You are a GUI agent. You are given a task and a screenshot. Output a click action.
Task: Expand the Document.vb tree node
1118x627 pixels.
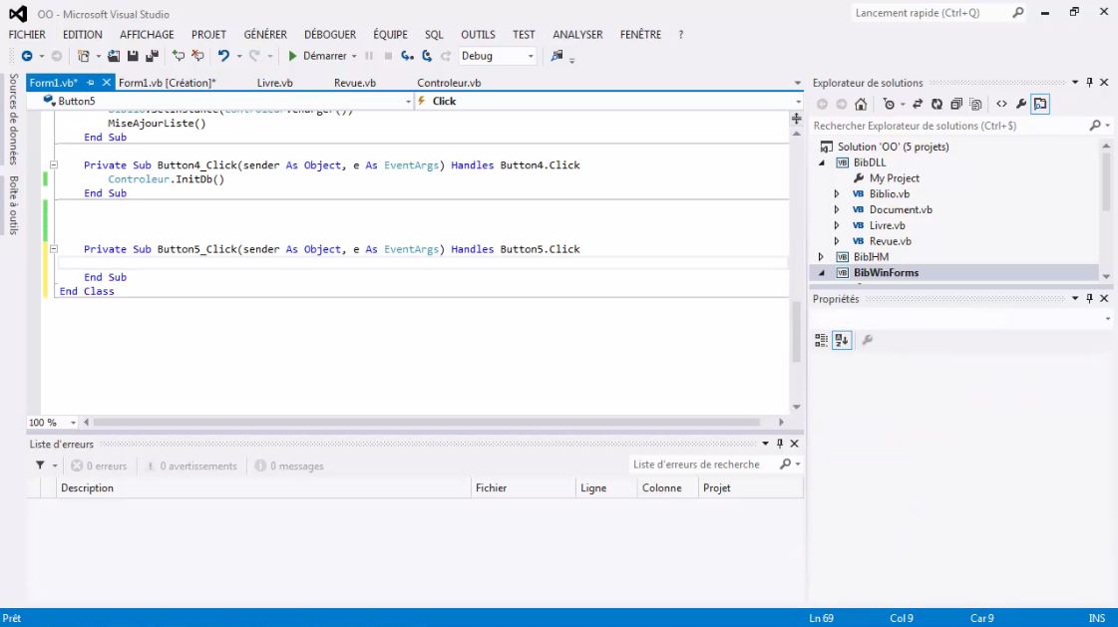[837, 209]
